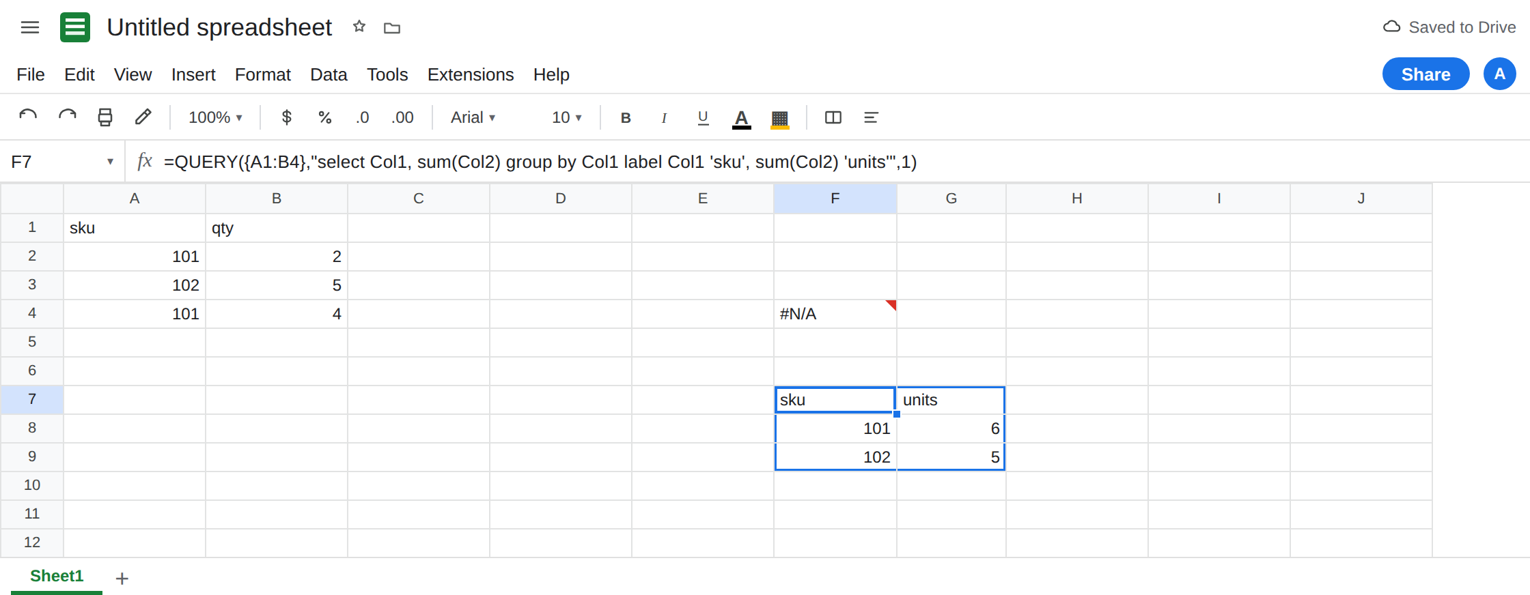This screenshot has width=1530, height=595.
Task: Toggle underline formatting
Action: pyautogui.click(x=703, y=117)
